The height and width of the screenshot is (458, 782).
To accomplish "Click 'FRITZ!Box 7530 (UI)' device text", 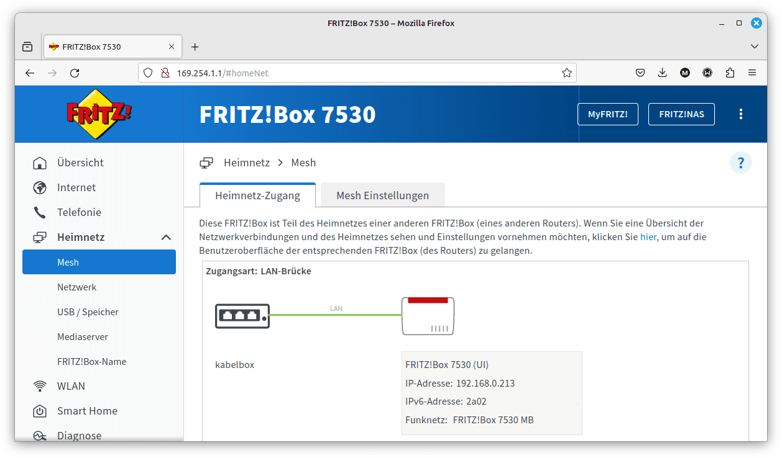I will click(x=447, y=364).
